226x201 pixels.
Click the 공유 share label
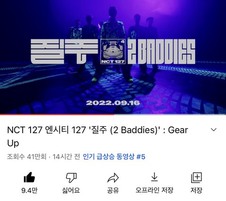tap(113, 190)
